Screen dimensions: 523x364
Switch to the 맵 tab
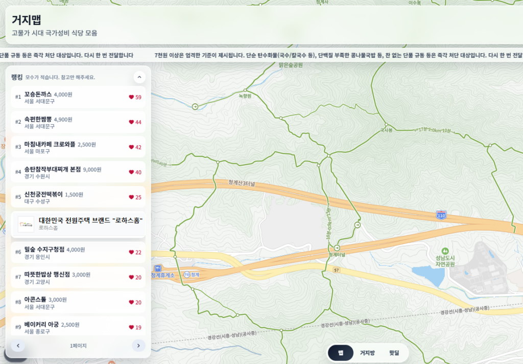click(341, 353)
